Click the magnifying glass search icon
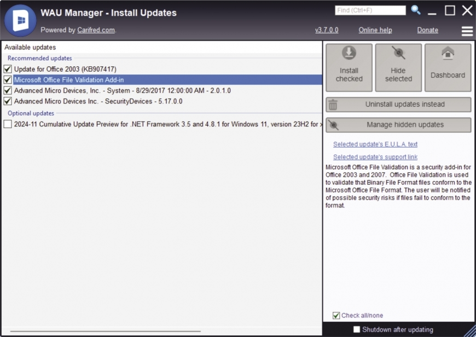476x337 pixels. pos(416,10)
